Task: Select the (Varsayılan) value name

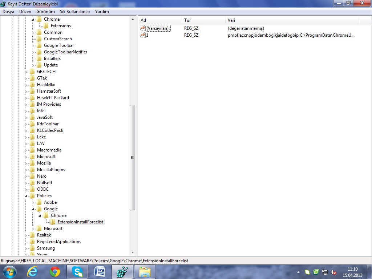Action: click(158, 28)
